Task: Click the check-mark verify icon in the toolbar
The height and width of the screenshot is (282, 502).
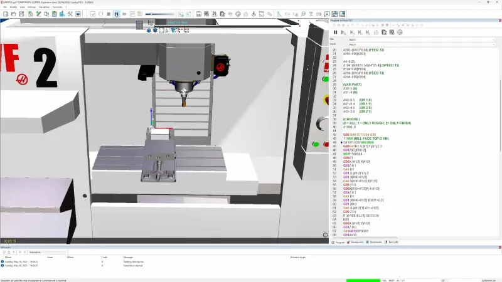Action: [x=93, y=14]
